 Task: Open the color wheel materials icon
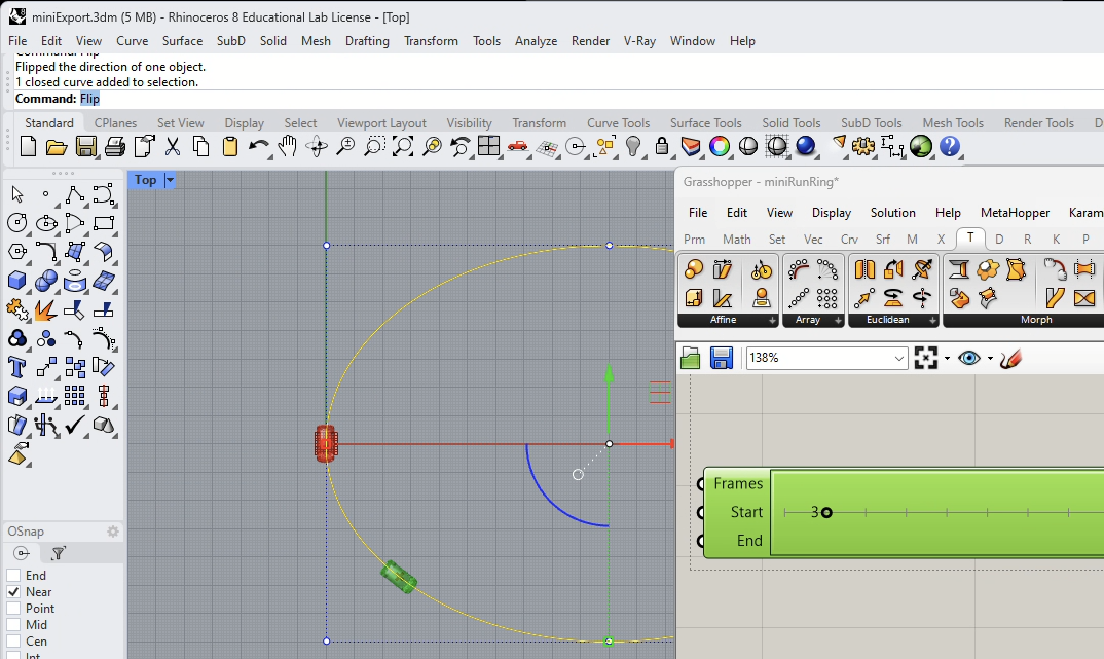click(719, 147)
